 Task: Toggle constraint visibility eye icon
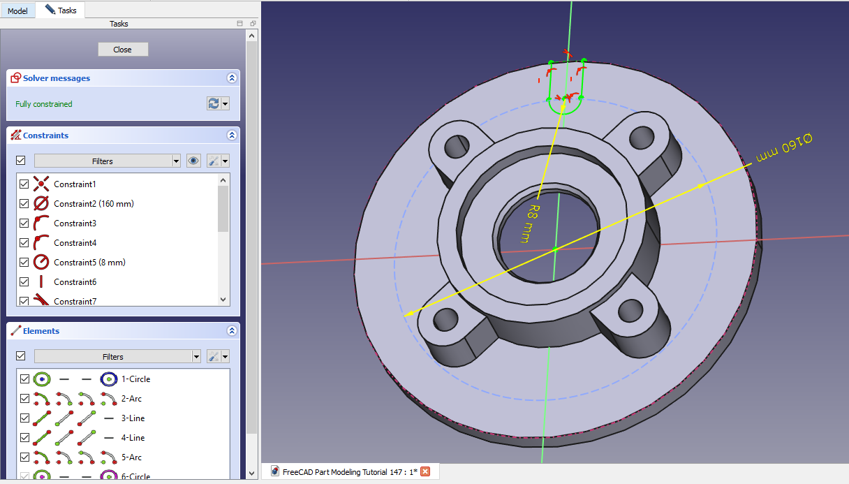pos(194,161)
